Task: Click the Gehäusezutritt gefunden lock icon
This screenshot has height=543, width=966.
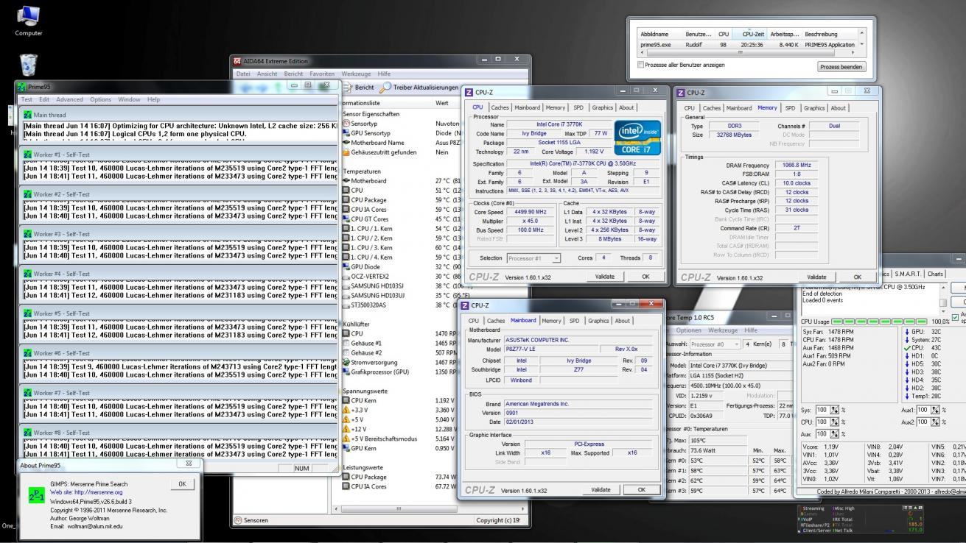Action: pos(347,152)
